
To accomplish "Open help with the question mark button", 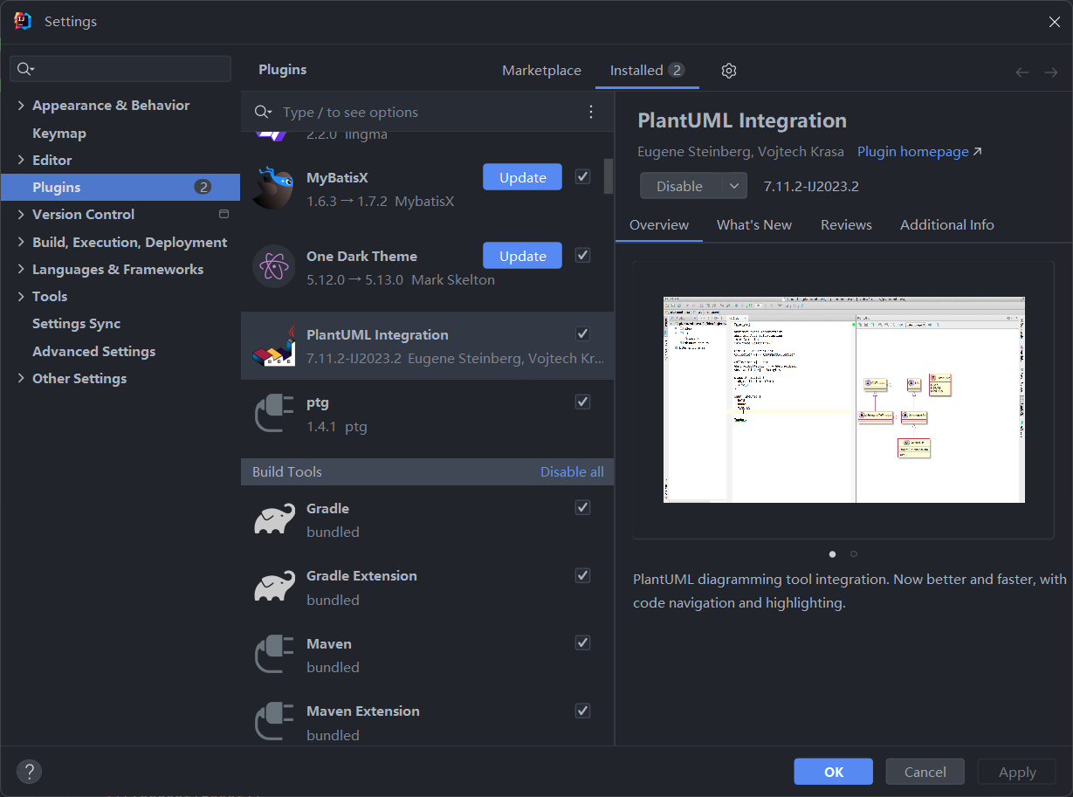I will click(29, 771).
